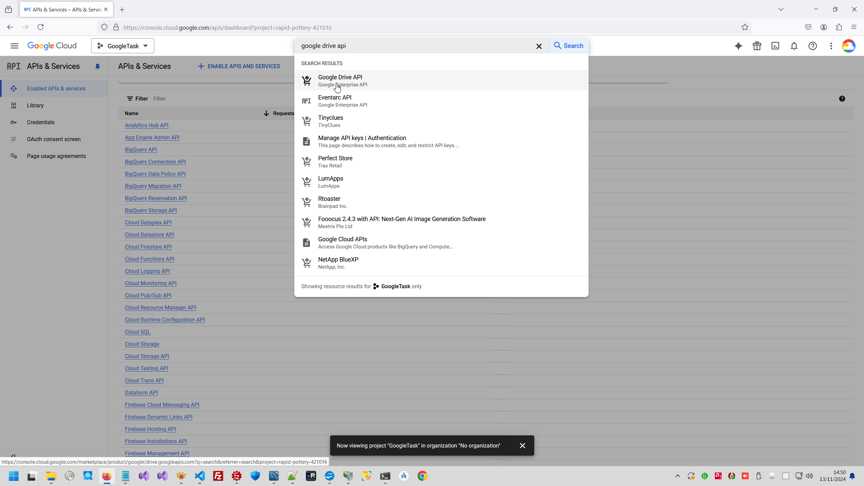Open the three-dot settings menu in header
864x486 pixels.
[x=831, y=46]
